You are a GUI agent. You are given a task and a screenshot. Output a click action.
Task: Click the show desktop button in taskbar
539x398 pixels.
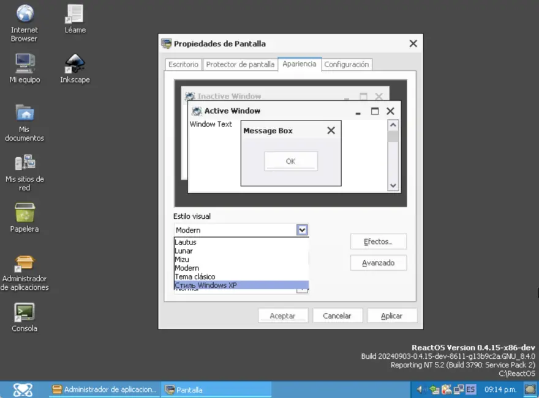(x=530, y=389)
